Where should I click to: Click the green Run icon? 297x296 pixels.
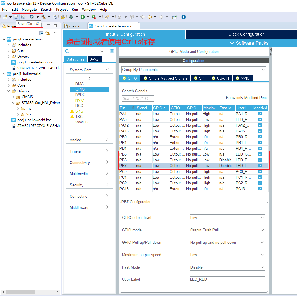pyautogui.click(x=83, y=17)
